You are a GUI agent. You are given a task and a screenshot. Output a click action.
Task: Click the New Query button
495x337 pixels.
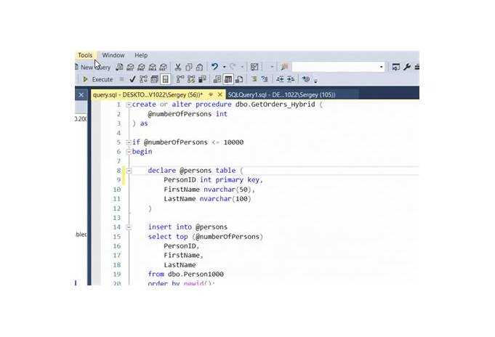(x=93, y=68)
